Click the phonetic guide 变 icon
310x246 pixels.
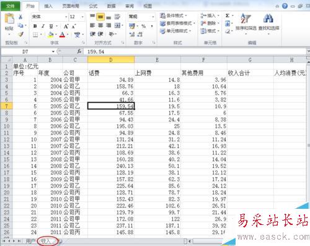click(x=77, y=35)
